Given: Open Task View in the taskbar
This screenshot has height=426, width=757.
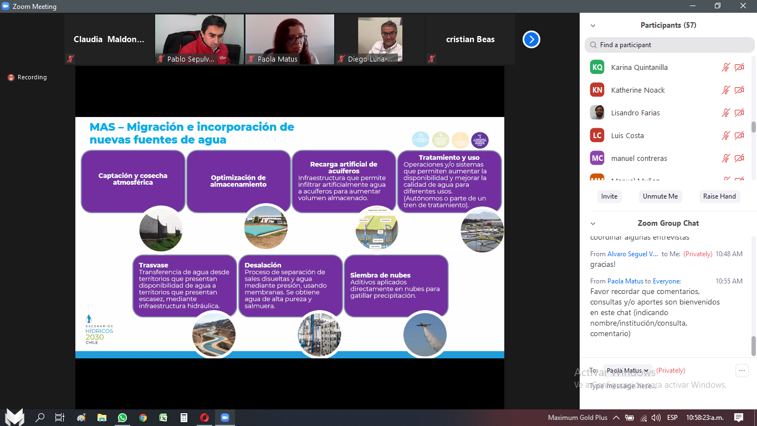Looking at the screenshot, I should (60, 418).
